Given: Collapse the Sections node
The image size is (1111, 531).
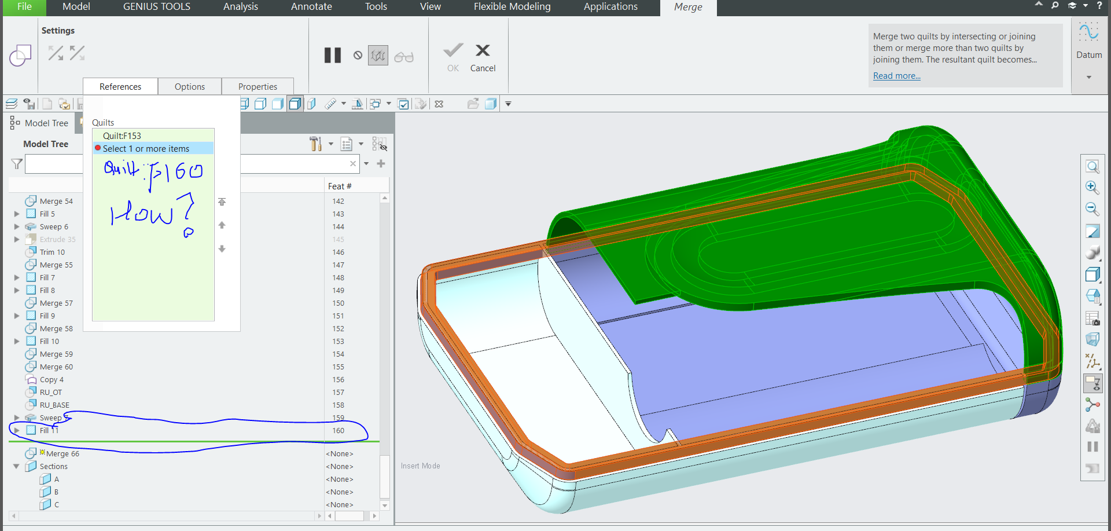Looking at the screenshot, I should pyautogui.click(x=16, y=466).
